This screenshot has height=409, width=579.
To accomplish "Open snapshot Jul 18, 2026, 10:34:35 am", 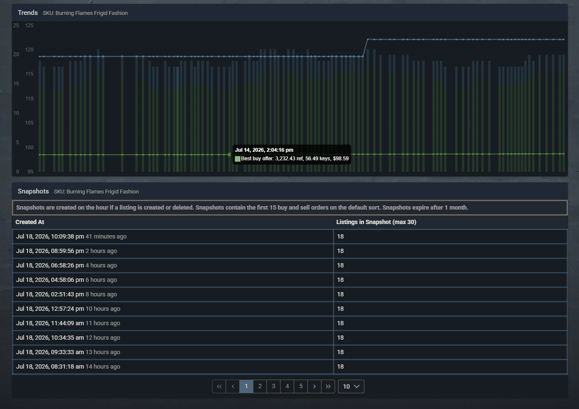I will [x=290, y=338].
